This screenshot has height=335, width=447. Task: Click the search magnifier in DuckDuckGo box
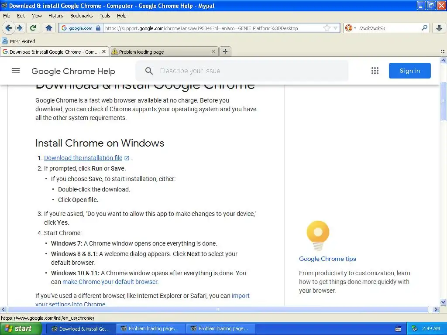(x=424, y=28)
